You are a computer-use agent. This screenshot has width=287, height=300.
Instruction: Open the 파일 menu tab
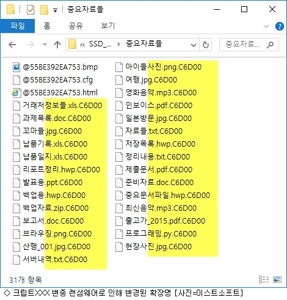pyautogui.click(x=18, y=26)
